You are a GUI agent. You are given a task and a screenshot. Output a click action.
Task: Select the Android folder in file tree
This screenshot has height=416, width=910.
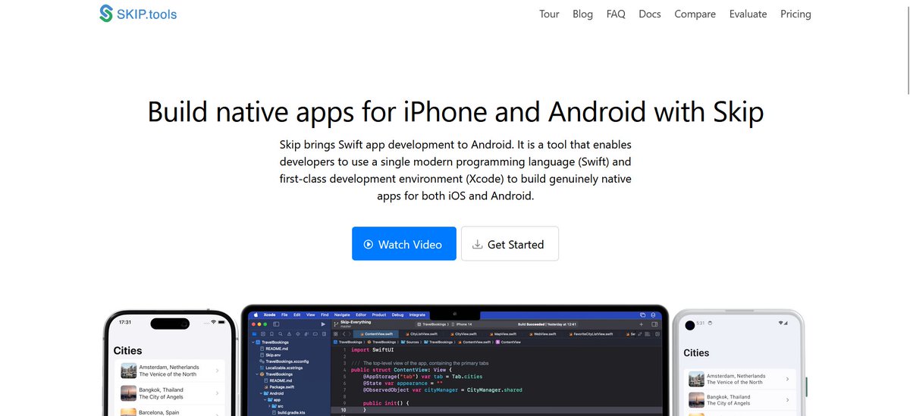tap(275, 393)
